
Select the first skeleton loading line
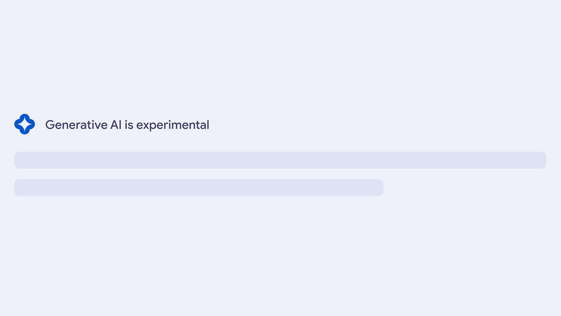pos(280,160)
